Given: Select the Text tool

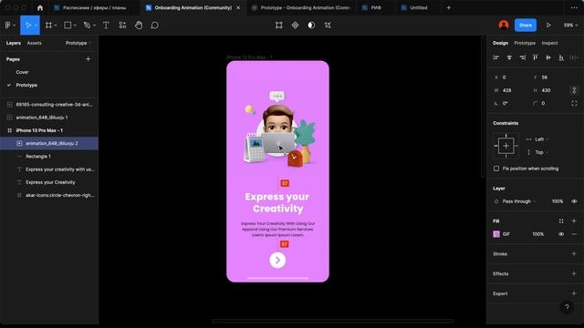Looking at the screenshot, I should 106,26.
